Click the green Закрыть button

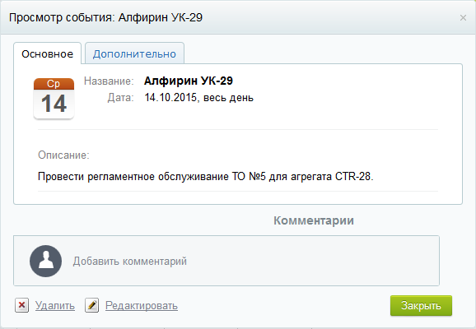click(x=421, y=306)
